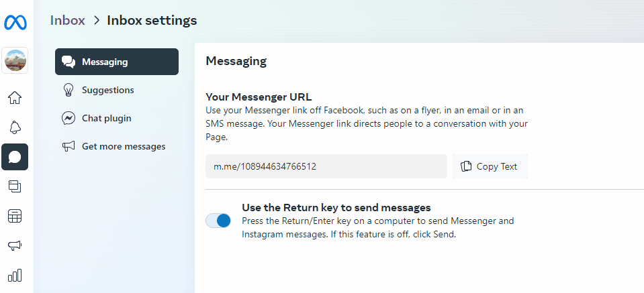Open the Chat plugin settings
The width and height of the screenshot is (644, 293).
[106, 118]
